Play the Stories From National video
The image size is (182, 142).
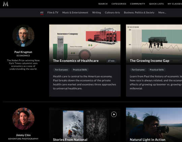coord(114,114)
